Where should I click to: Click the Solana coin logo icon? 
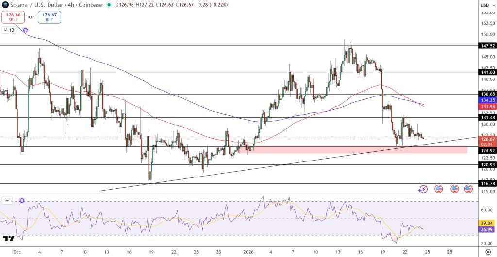tap(6, 5)
